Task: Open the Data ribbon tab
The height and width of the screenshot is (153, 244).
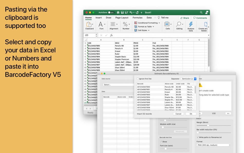Action: pyautogui.click(x=149, y=18)
